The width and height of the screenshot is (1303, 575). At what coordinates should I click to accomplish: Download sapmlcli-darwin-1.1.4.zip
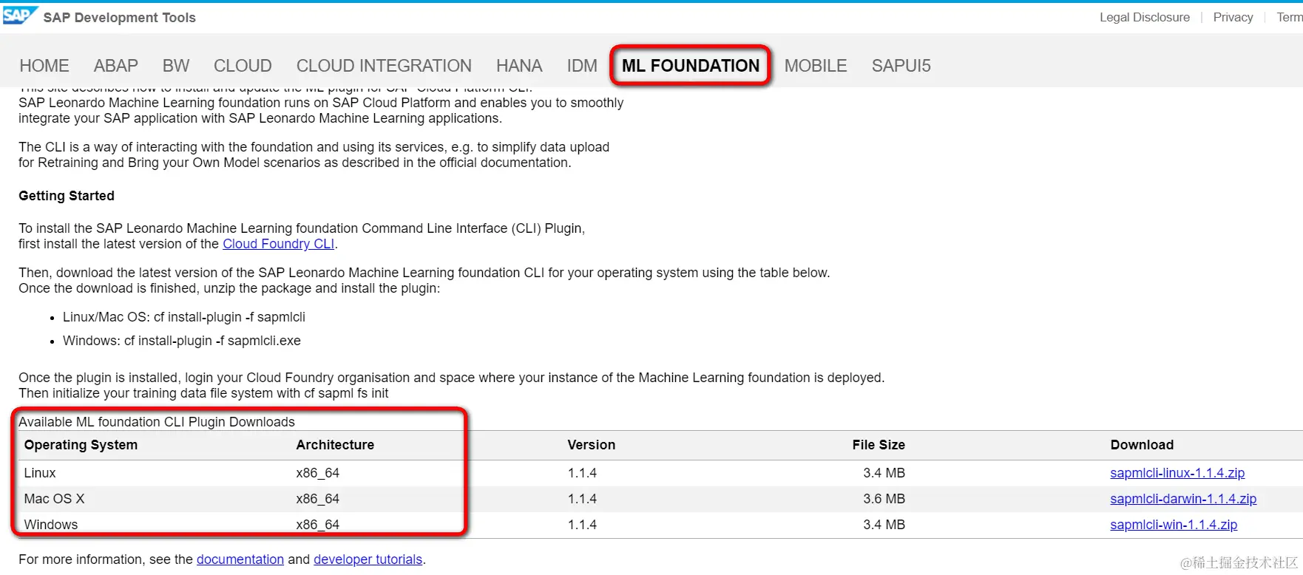(1183, 499)
